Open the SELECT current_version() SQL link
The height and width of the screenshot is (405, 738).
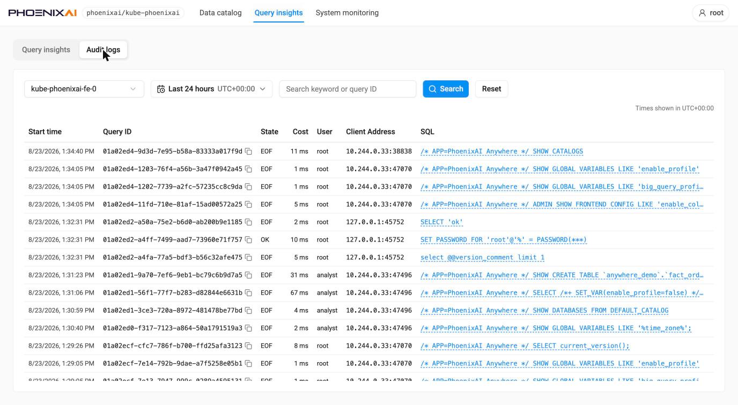pyautogui.click(x=525, y=346)
